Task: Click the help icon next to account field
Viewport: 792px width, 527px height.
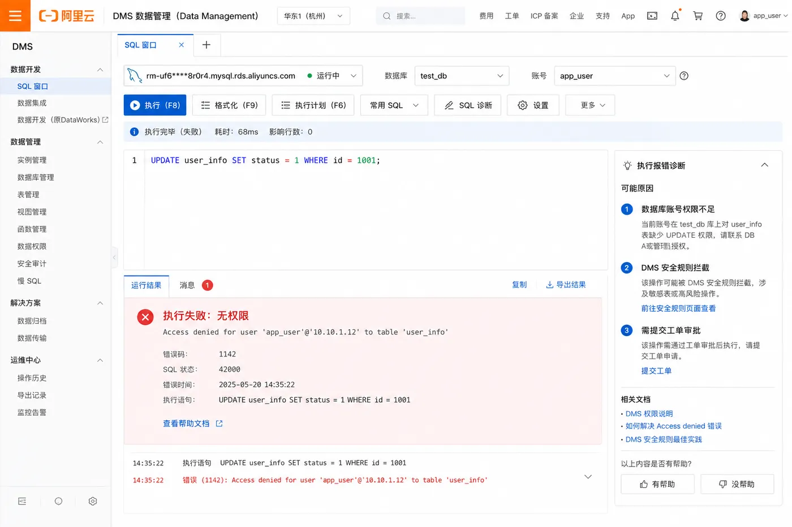Action: click(x=684, y=76)
